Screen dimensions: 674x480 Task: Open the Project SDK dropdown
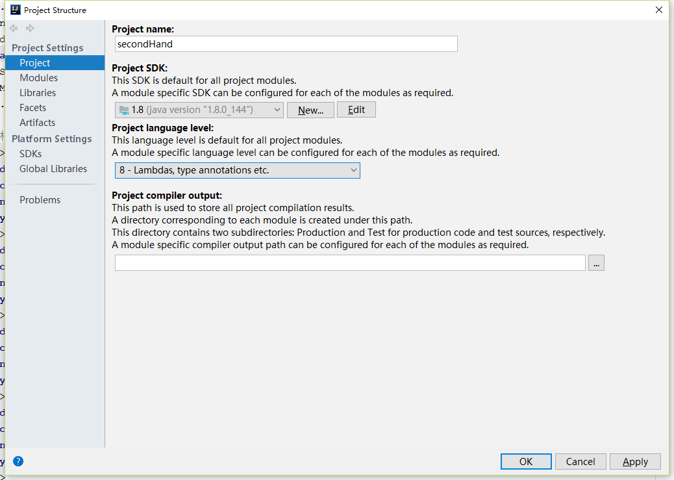(x=199, y=110)
